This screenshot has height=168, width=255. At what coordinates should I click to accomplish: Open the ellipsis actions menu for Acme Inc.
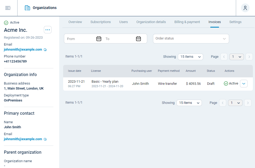click(48, 30)
